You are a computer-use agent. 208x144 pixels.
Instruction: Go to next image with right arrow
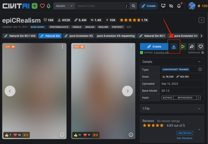tap(127, 91)
